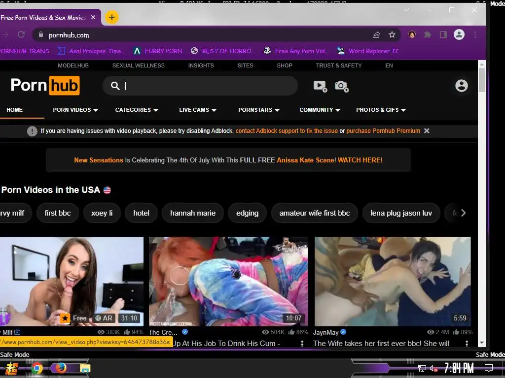The height and width of the screenshot is (378, 505).
Task: Expand the LIVE CAMS dropdown
Action: (197, 110)
